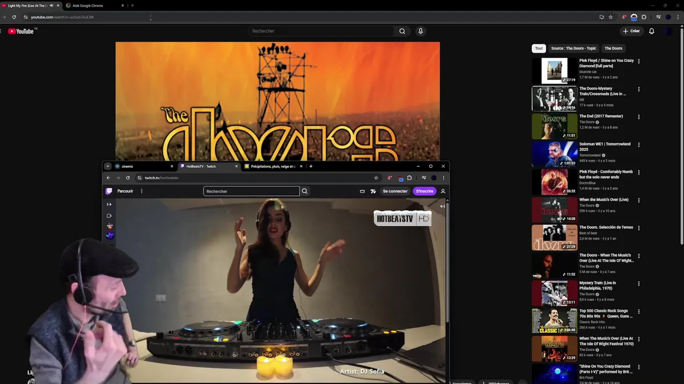Open options for The Doors. Selección de Temas
Screen dimensions: 684x384
click(x=639, y=228)
